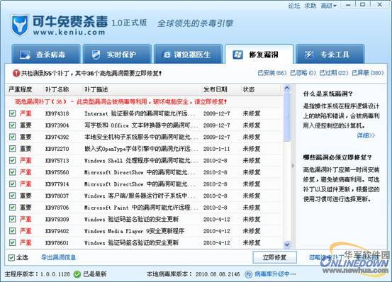
Task: Click the patch list scroll up arrow
Action: (287, 88)
